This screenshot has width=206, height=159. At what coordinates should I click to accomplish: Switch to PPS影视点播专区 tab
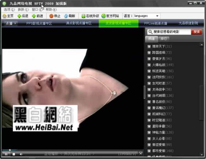click(x=39, y=23)
